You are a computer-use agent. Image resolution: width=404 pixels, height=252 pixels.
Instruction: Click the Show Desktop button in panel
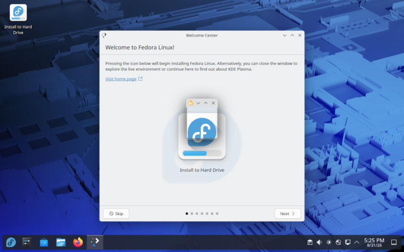click(394, 242)
